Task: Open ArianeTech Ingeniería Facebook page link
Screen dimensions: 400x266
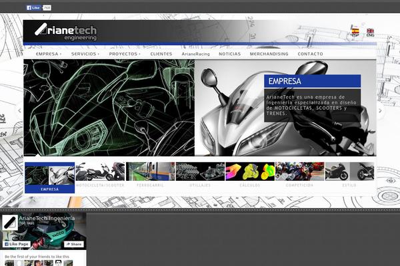Action: pos(47,218)
